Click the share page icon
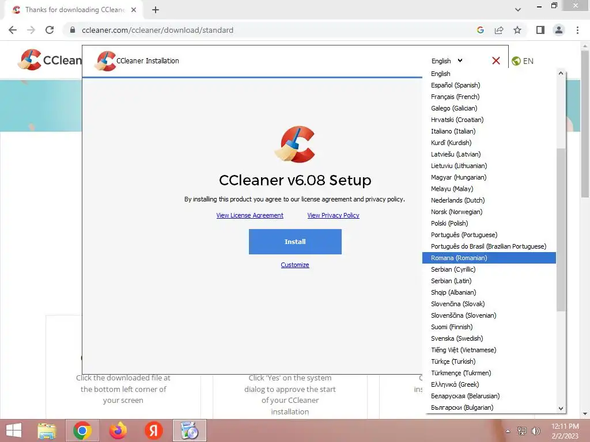This screenshot has height=442, width=590. [499, 30]
